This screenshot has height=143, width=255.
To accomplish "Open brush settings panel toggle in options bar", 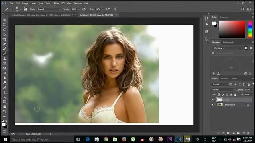I will [25, 9].
